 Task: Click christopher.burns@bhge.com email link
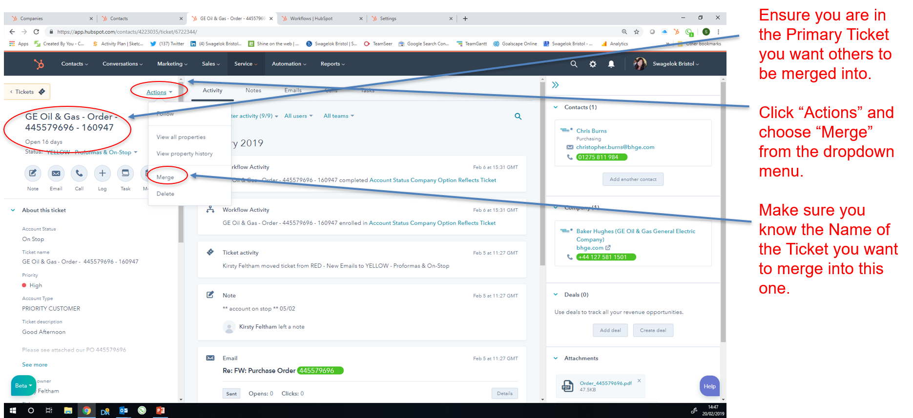(x=615, y=147)
